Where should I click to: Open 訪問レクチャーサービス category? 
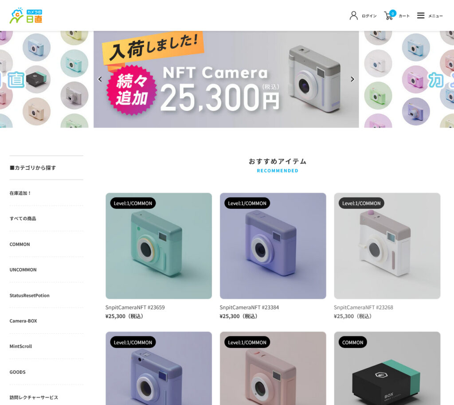pos(34,397)
